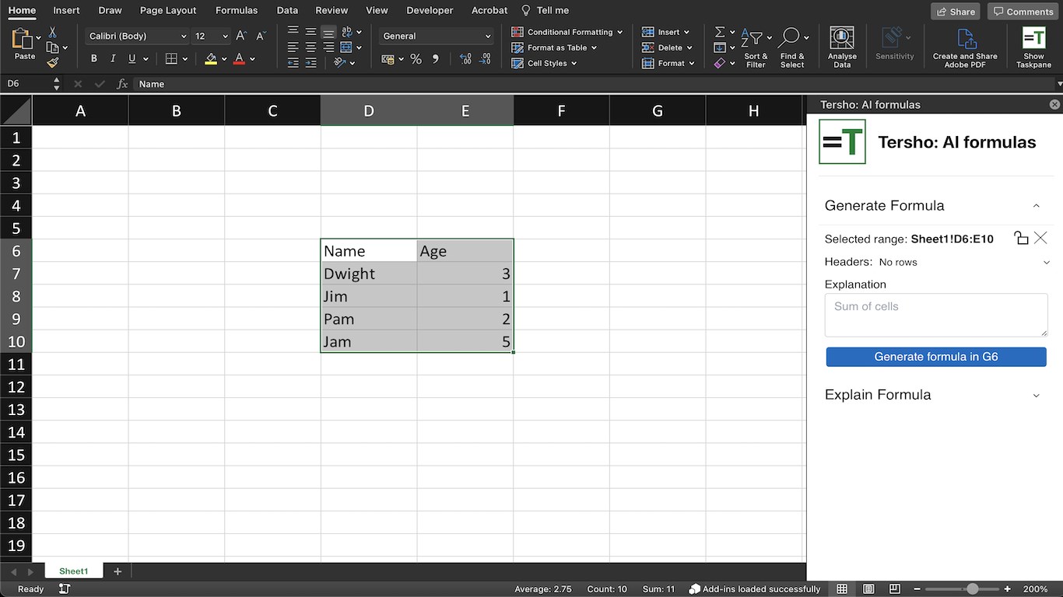Click the increase font size icon
The image size is (1063, 597).
click(241, 36)
